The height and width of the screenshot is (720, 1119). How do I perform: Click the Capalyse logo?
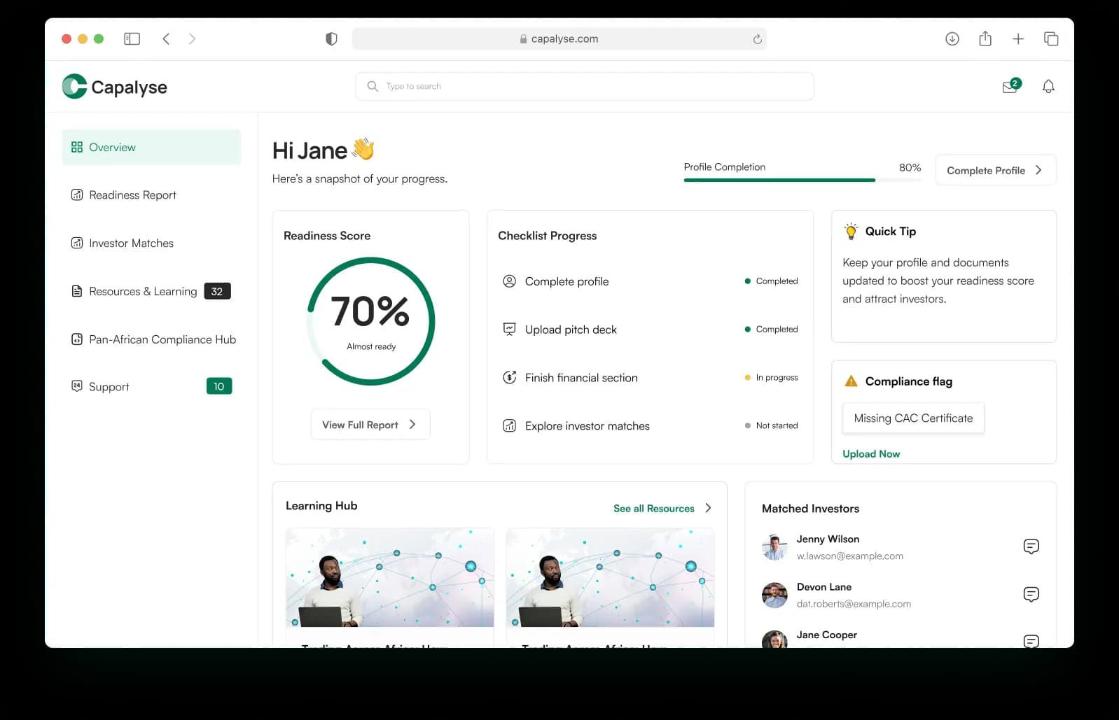click(x=115, y=87)
